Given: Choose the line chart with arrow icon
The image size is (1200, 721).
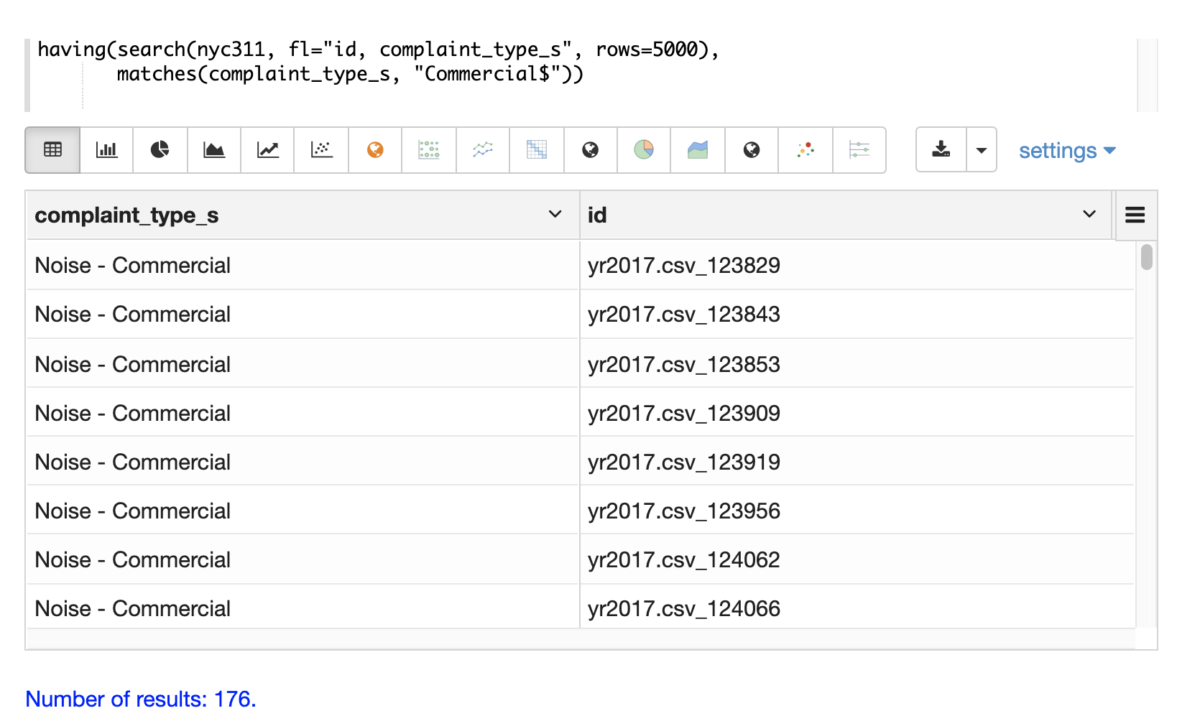Looking at the screenshot, I should 267,150.
